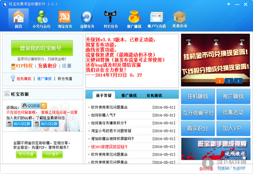253x174 pixels.
Task: Select banner slide 1 indicator
Action: 220,81
